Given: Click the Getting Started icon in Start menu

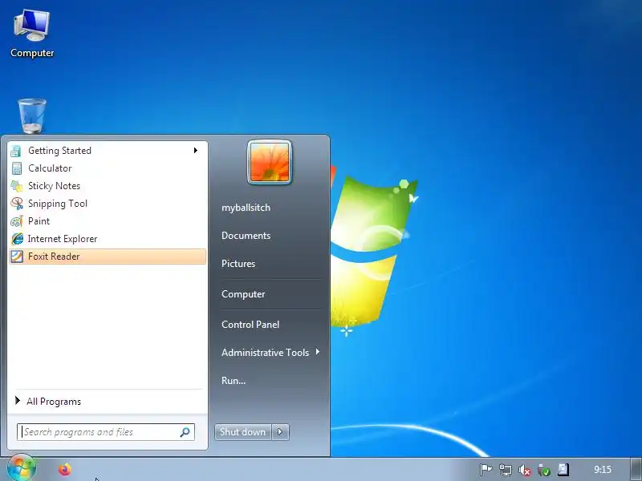Looking at the screenshot, I should click(17, 151).
